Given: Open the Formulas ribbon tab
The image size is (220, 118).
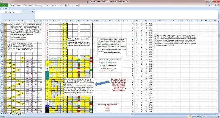Looking at the screenshot, I should (38, 5).
